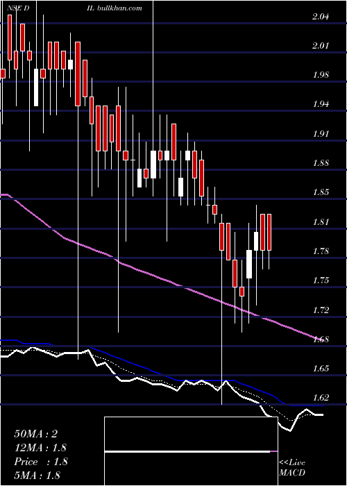Select the 1.94 price axis label
The height and width of the screenshot is (486, 347).
point(321,104)
